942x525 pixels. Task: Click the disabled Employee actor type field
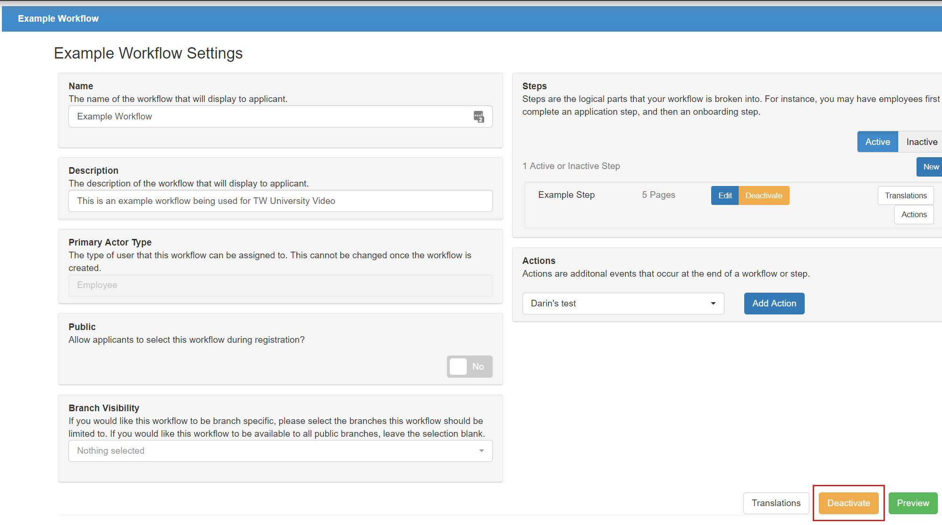click(x=280, y=285)
